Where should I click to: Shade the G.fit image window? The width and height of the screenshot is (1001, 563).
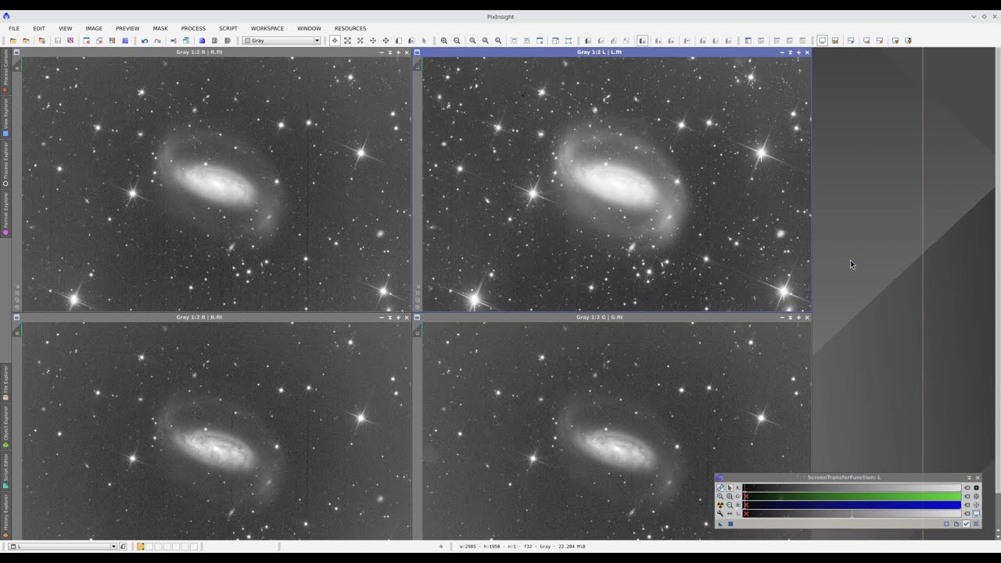pyautogui.click(x=790, y=317)
